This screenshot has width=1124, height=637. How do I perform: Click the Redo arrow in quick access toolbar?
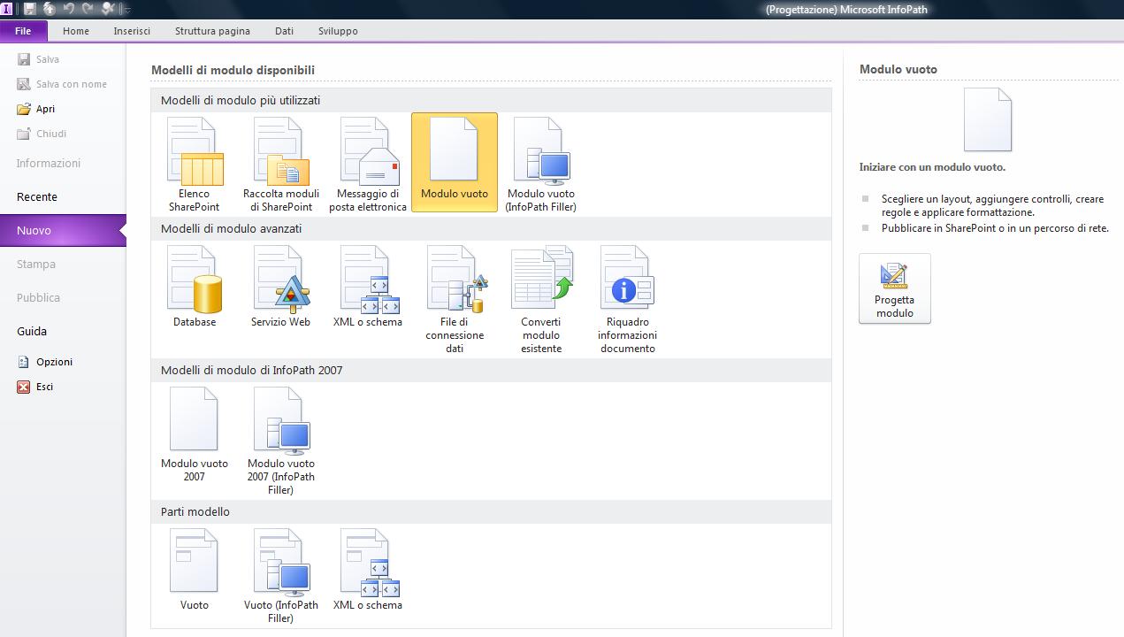(x=88, y=9)
